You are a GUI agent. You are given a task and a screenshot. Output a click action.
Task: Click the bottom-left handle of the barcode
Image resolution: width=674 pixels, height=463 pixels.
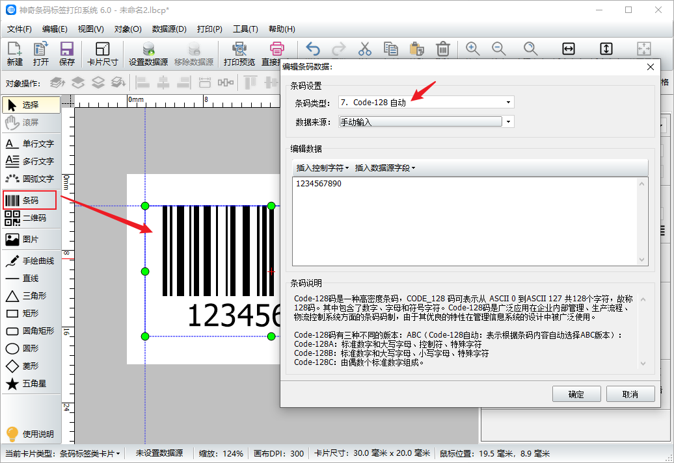[145, 336]
